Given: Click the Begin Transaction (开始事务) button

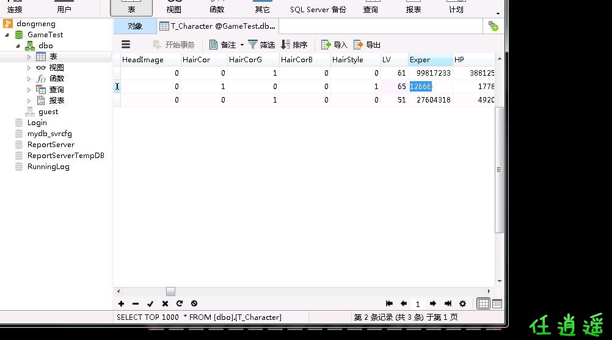Looking at the screenshot, I should (173, 45).
